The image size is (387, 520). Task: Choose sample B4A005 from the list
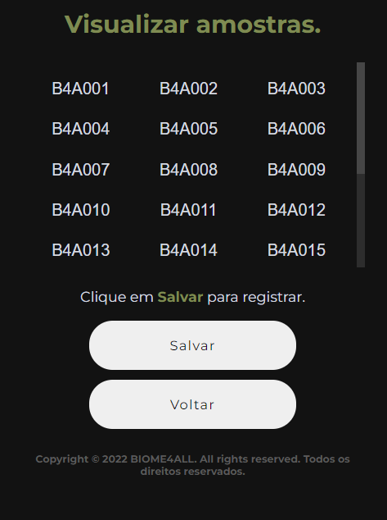pos(188,129)
